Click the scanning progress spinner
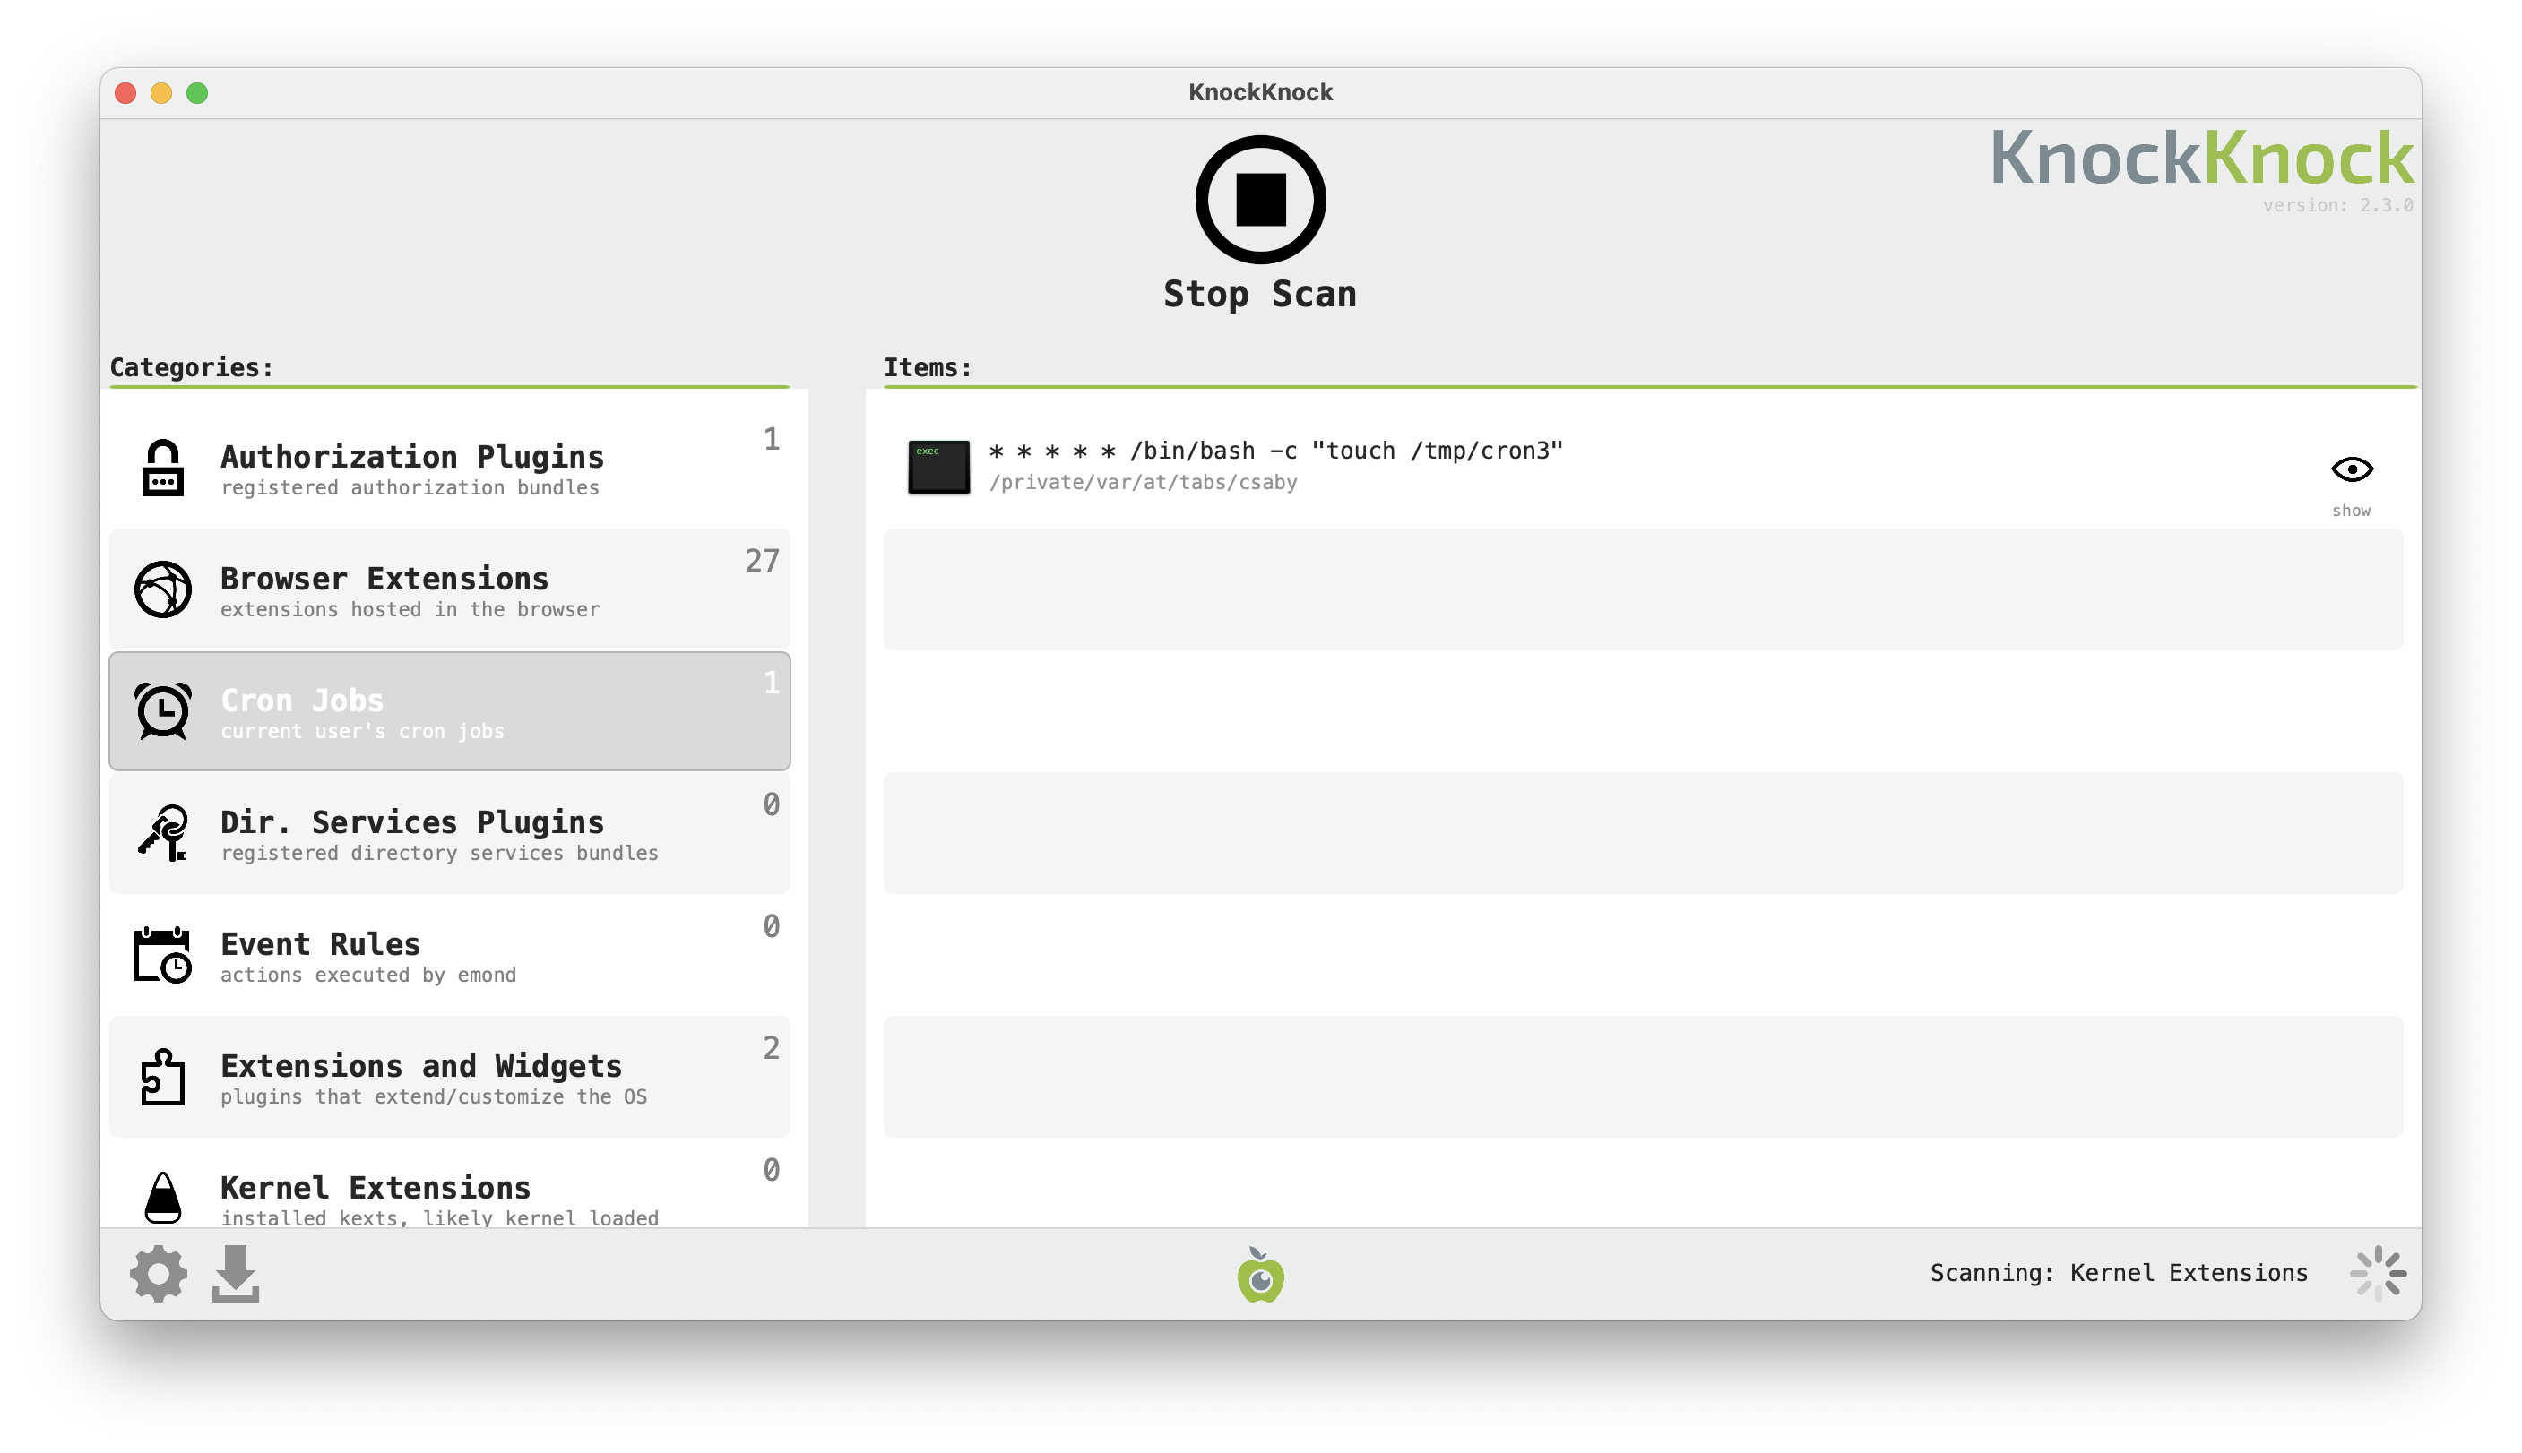Screen dimensions: 2522x1453 pos(2377,1273)
